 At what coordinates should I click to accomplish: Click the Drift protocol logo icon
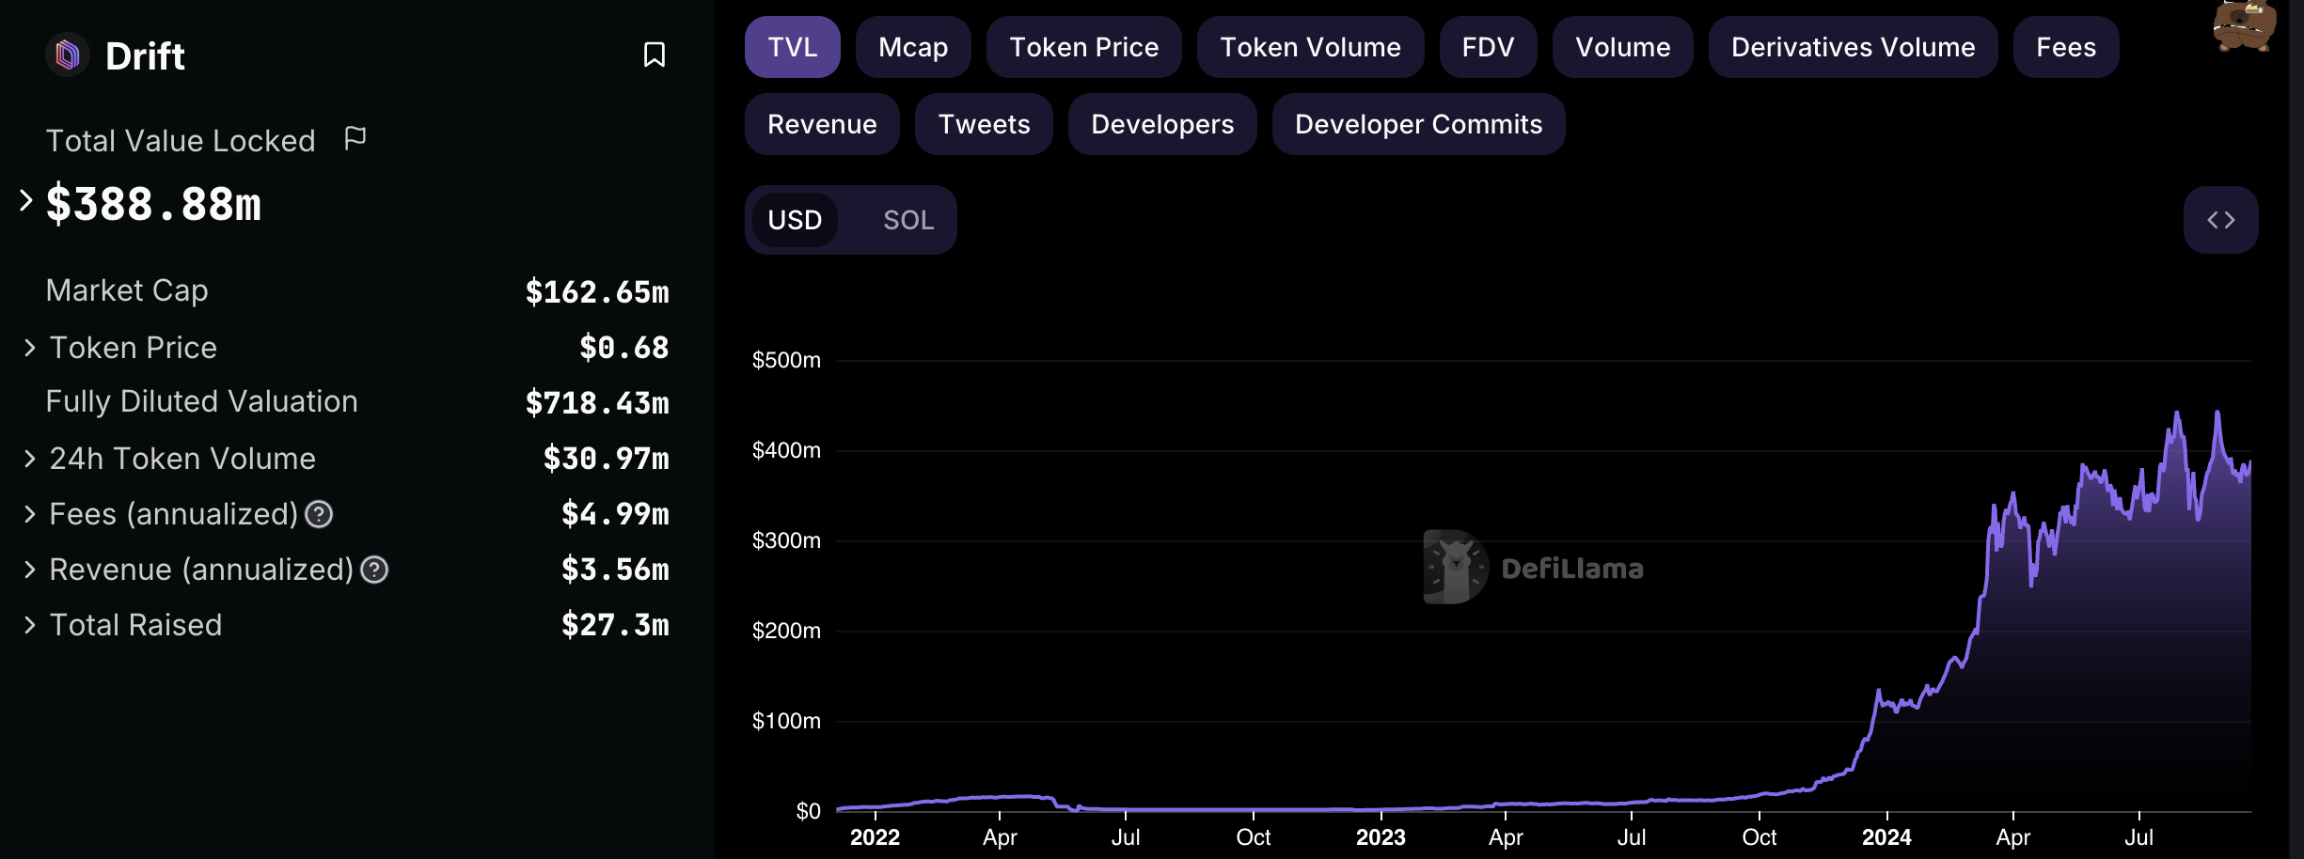[x=68, y=55]
